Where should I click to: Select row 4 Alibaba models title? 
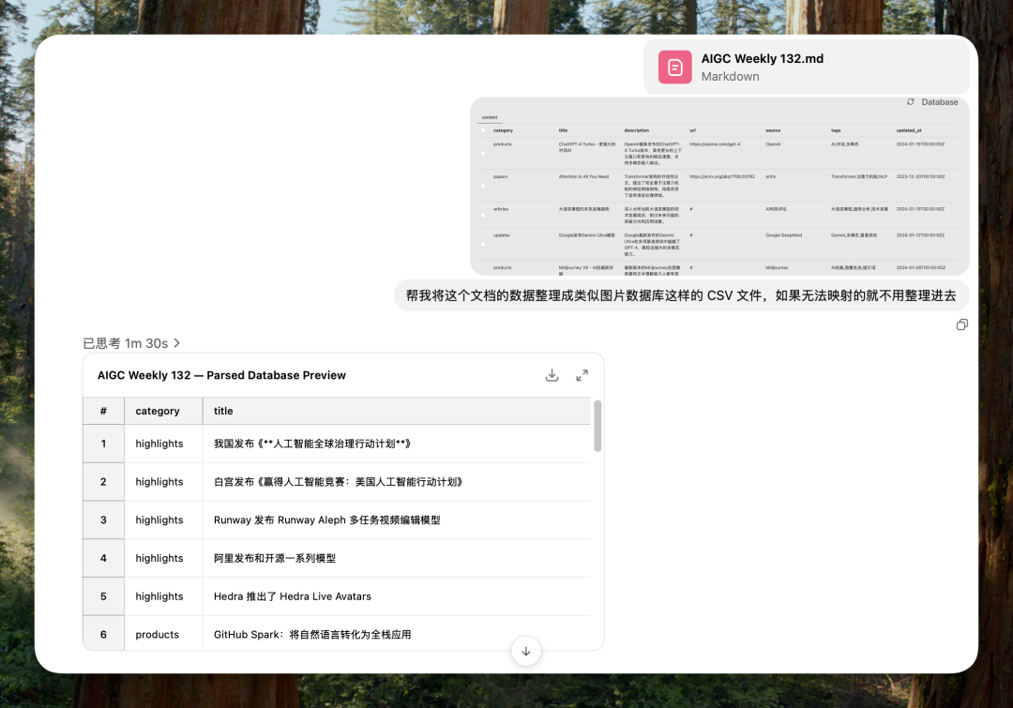397,558
